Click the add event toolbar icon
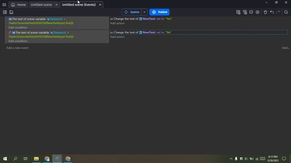The width and height of the screenshot is (291, 163). point(238,12)
